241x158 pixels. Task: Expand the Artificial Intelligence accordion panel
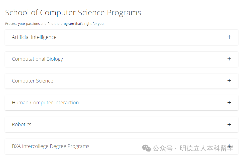click(x=121, y=37)
